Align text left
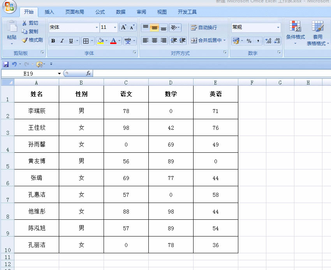 [146, 41]
